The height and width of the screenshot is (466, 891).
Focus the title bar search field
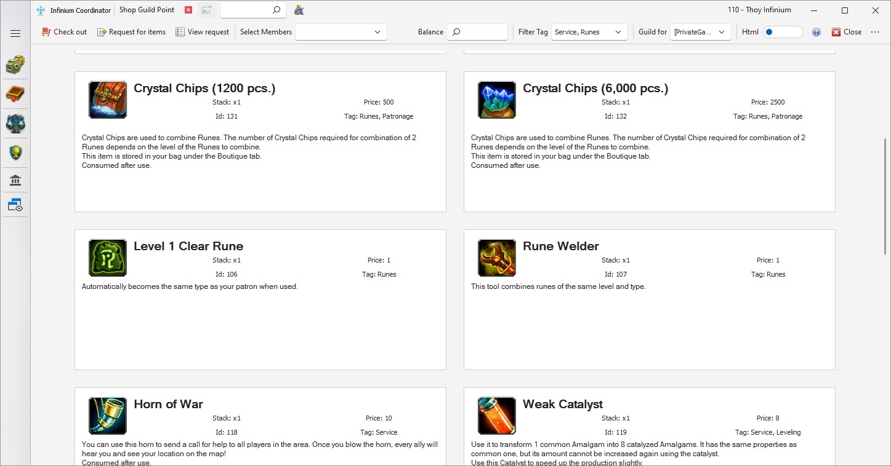(253, 10)
